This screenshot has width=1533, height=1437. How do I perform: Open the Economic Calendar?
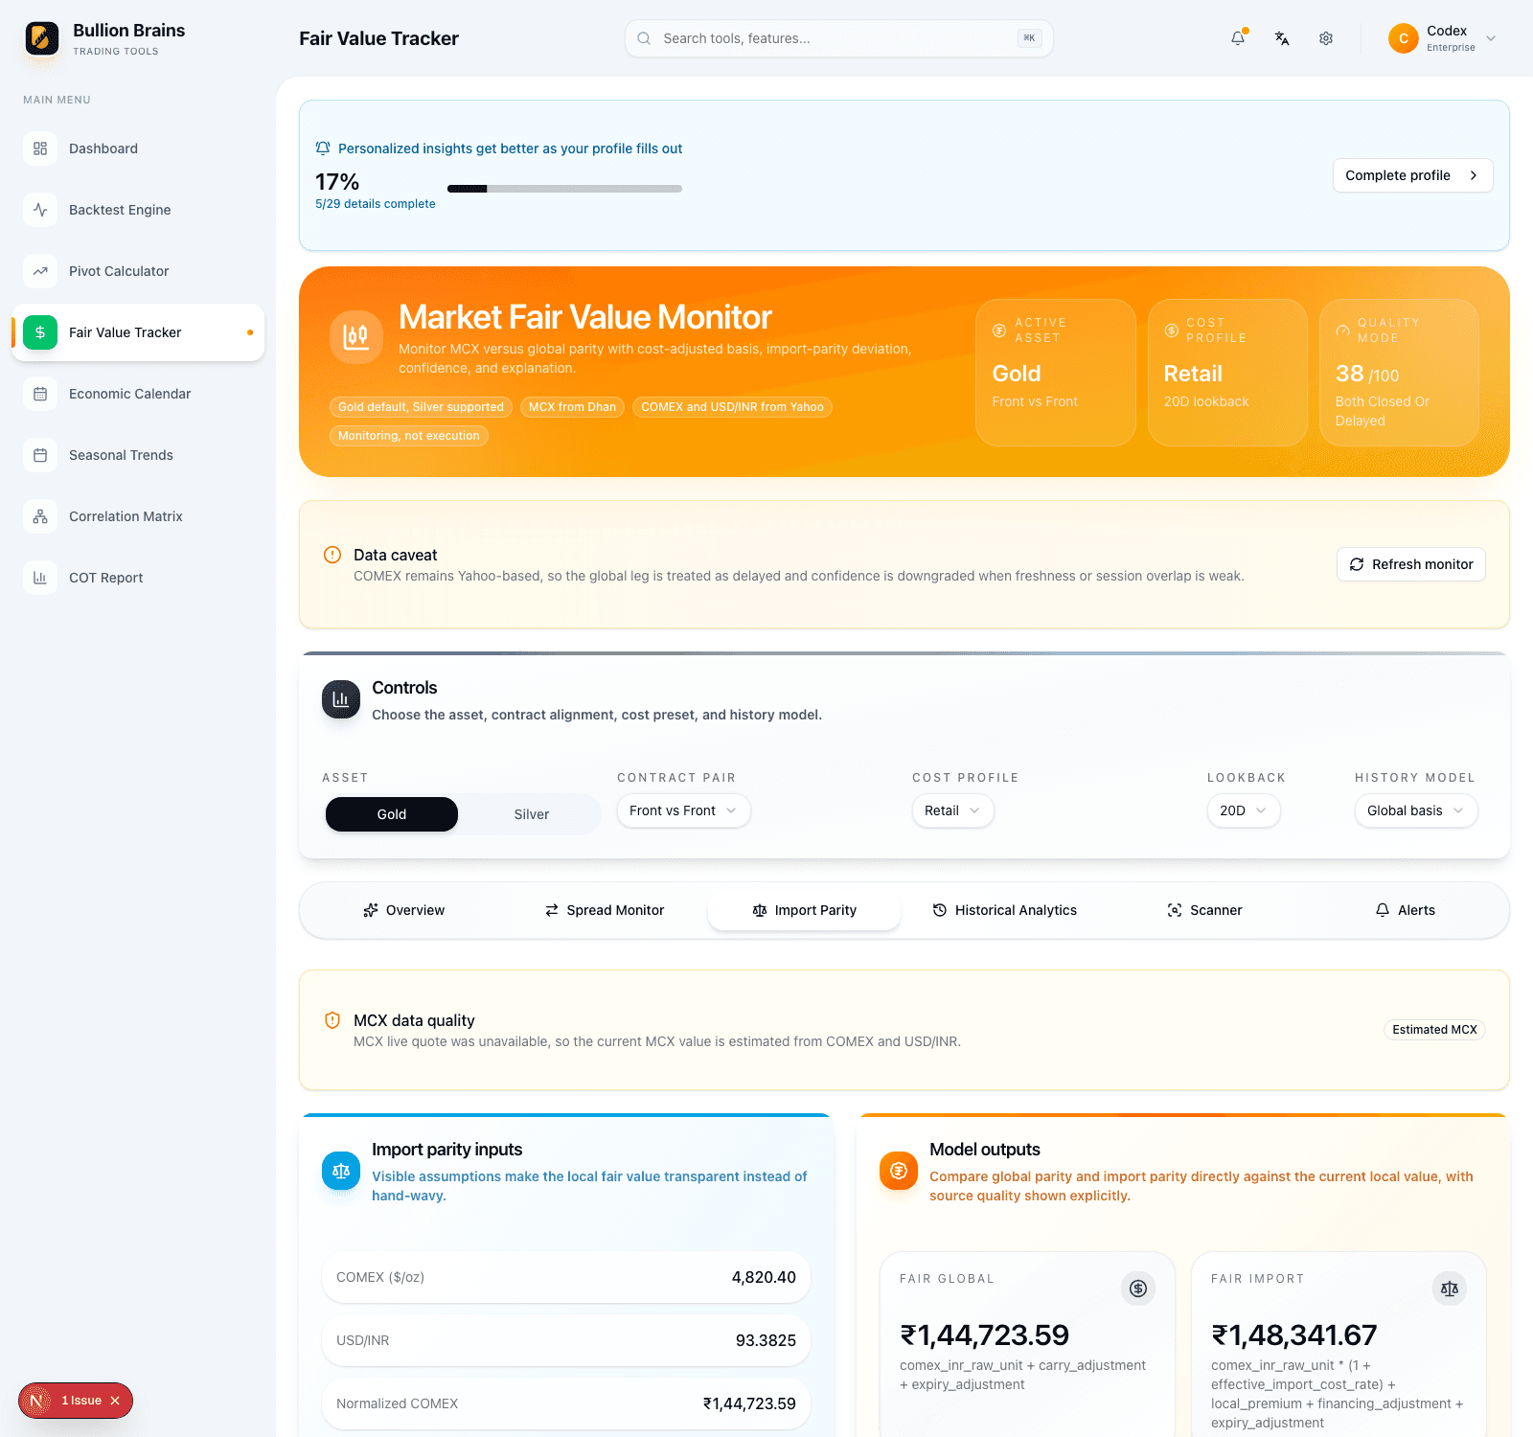point(129,394)
